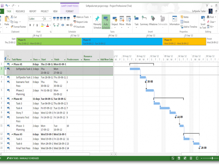This screenshot has width=219, height=165.
Task: Open the Report ribbon tab
Action: click(x=33, y=11)
